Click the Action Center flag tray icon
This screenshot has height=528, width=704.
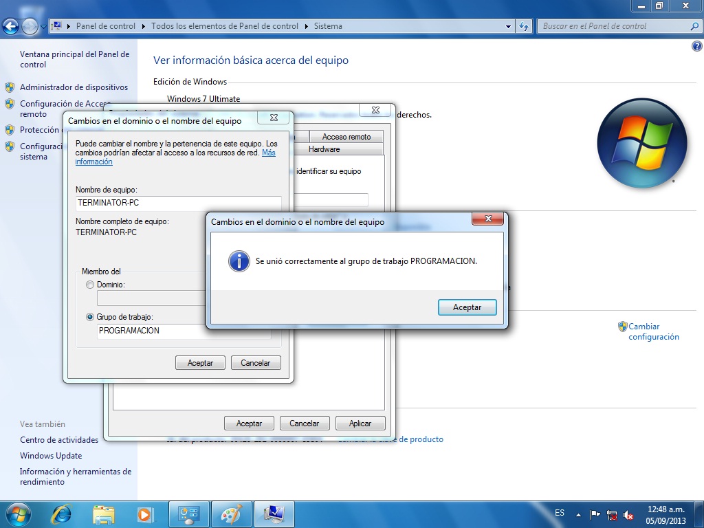pyautogui.click(x=595, y=514)
